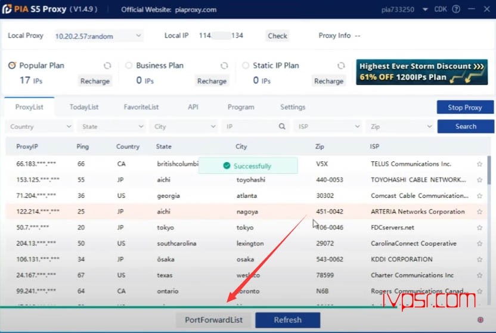Expand the Zip filter dropdown

pyautogui.click(x=400, y=127)
